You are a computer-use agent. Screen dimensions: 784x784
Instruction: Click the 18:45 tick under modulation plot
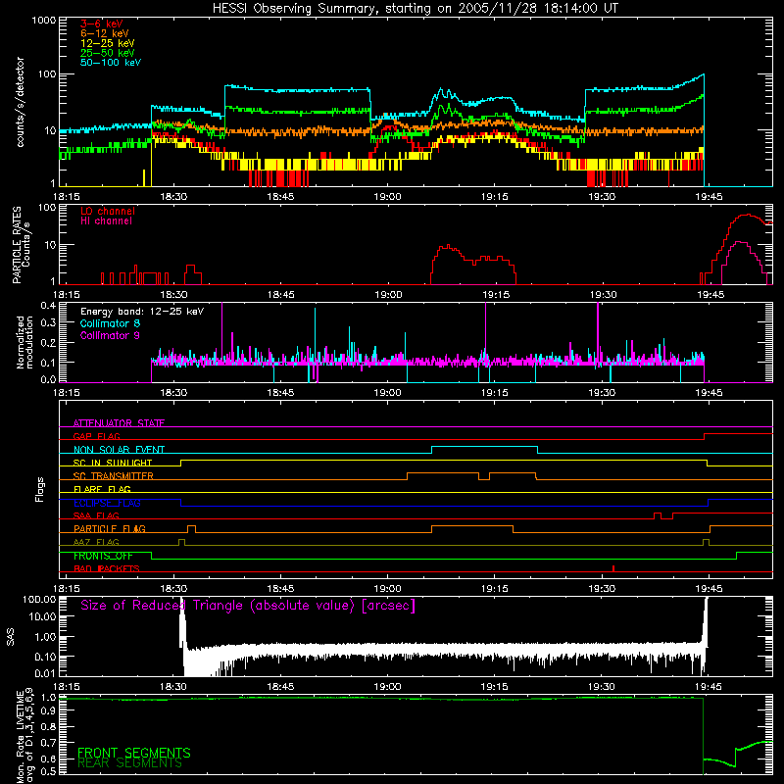pos(280,393)
